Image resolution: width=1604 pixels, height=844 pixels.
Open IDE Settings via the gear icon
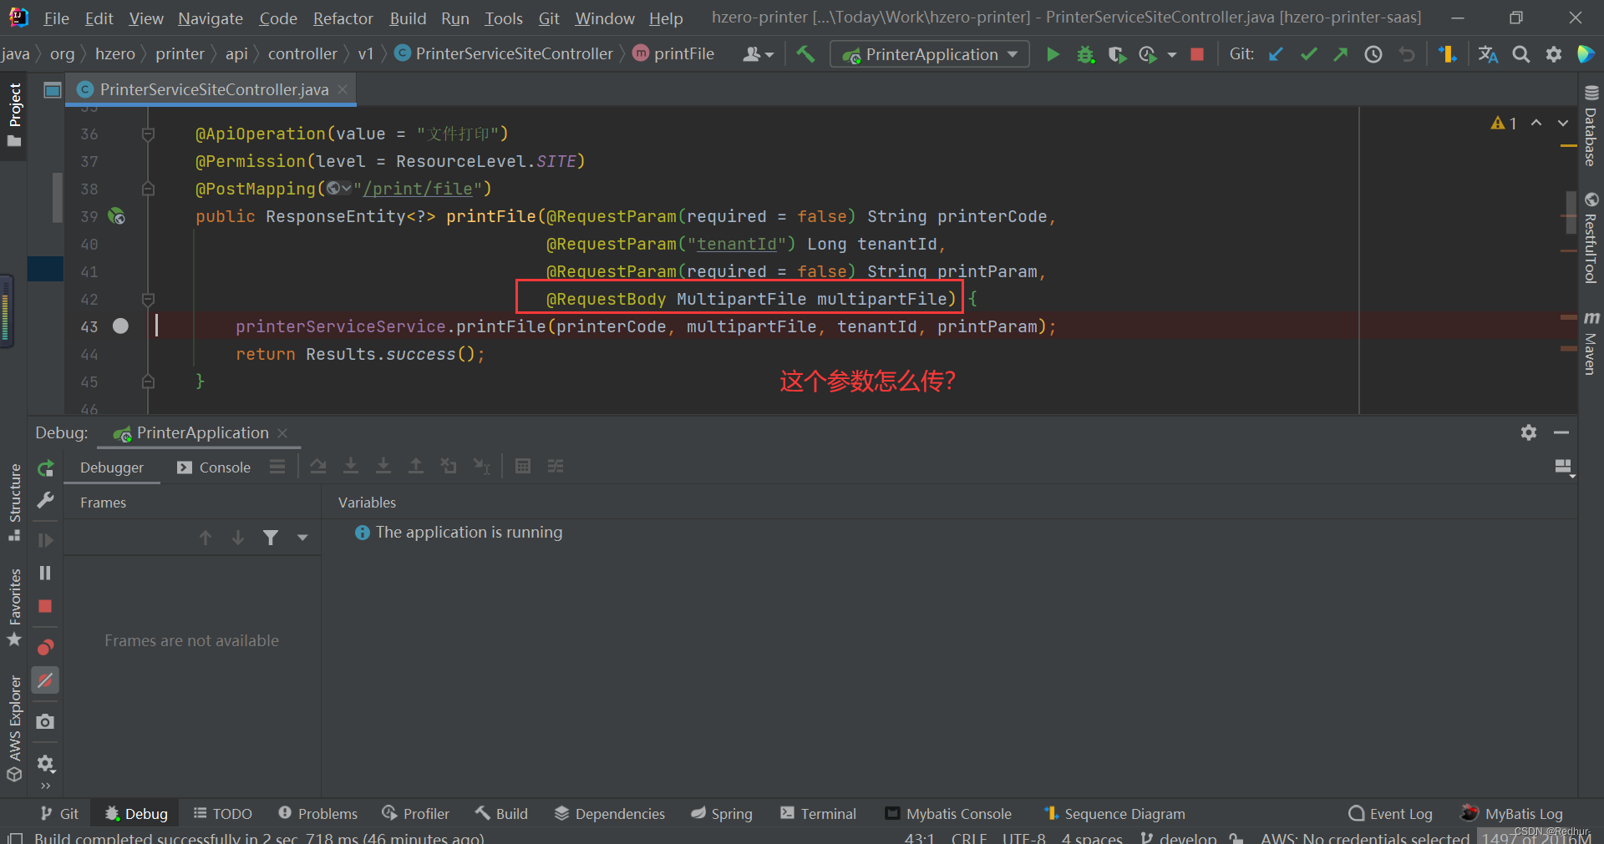[1555, 54]
